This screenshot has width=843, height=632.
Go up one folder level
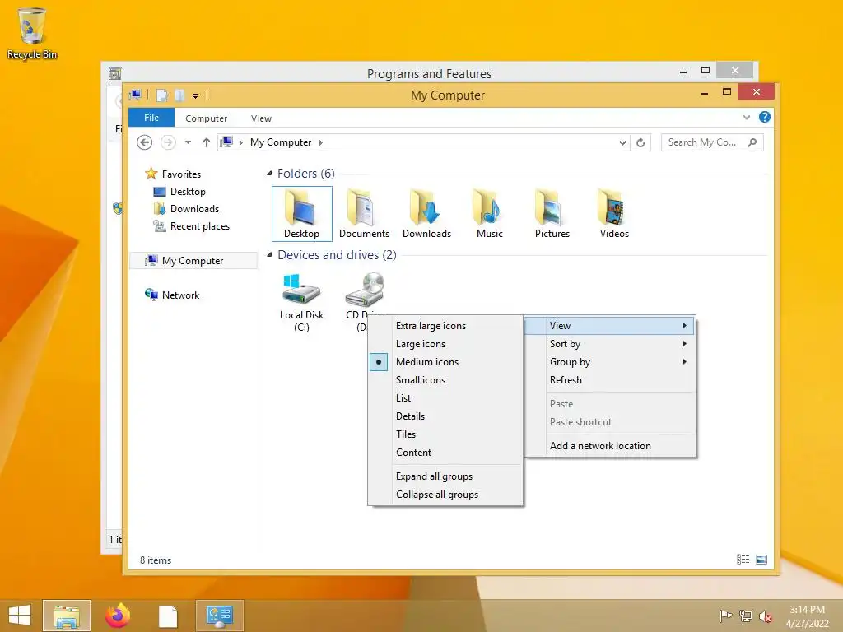pyautogui.click(x=207, y=142)
